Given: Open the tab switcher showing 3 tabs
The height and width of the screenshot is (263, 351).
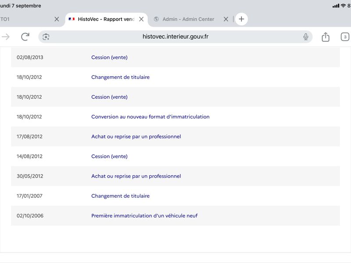Looking at the screenshot, I should pyautogui.click(x=345, y=37).
